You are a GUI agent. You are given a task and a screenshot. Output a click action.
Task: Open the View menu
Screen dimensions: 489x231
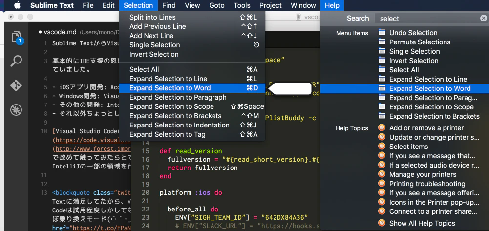(x=192, y=5)
